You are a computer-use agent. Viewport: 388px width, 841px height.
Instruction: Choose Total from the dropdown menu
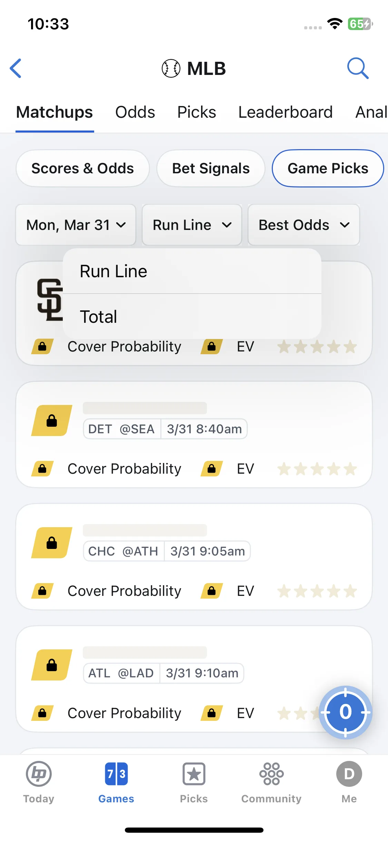coord(192,317)
